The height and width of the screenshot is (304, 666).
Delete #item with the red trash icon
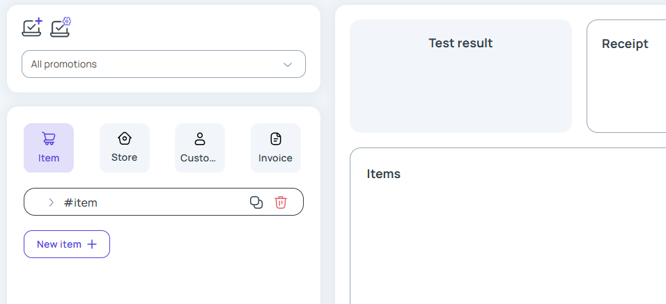tap(280, 202)
